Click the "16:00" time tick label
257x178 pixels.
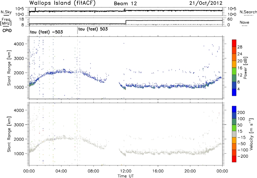tap(158, 171)
